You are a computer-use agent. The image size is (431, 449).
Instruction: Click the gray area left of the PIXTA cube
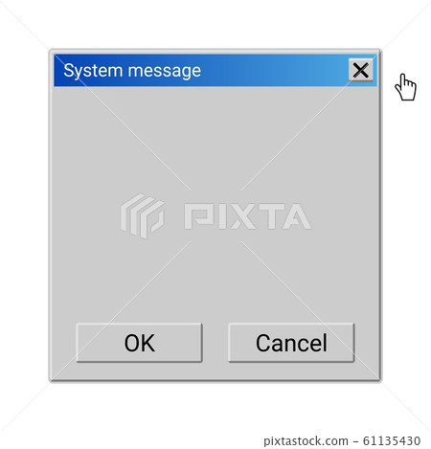pos(87,215)
